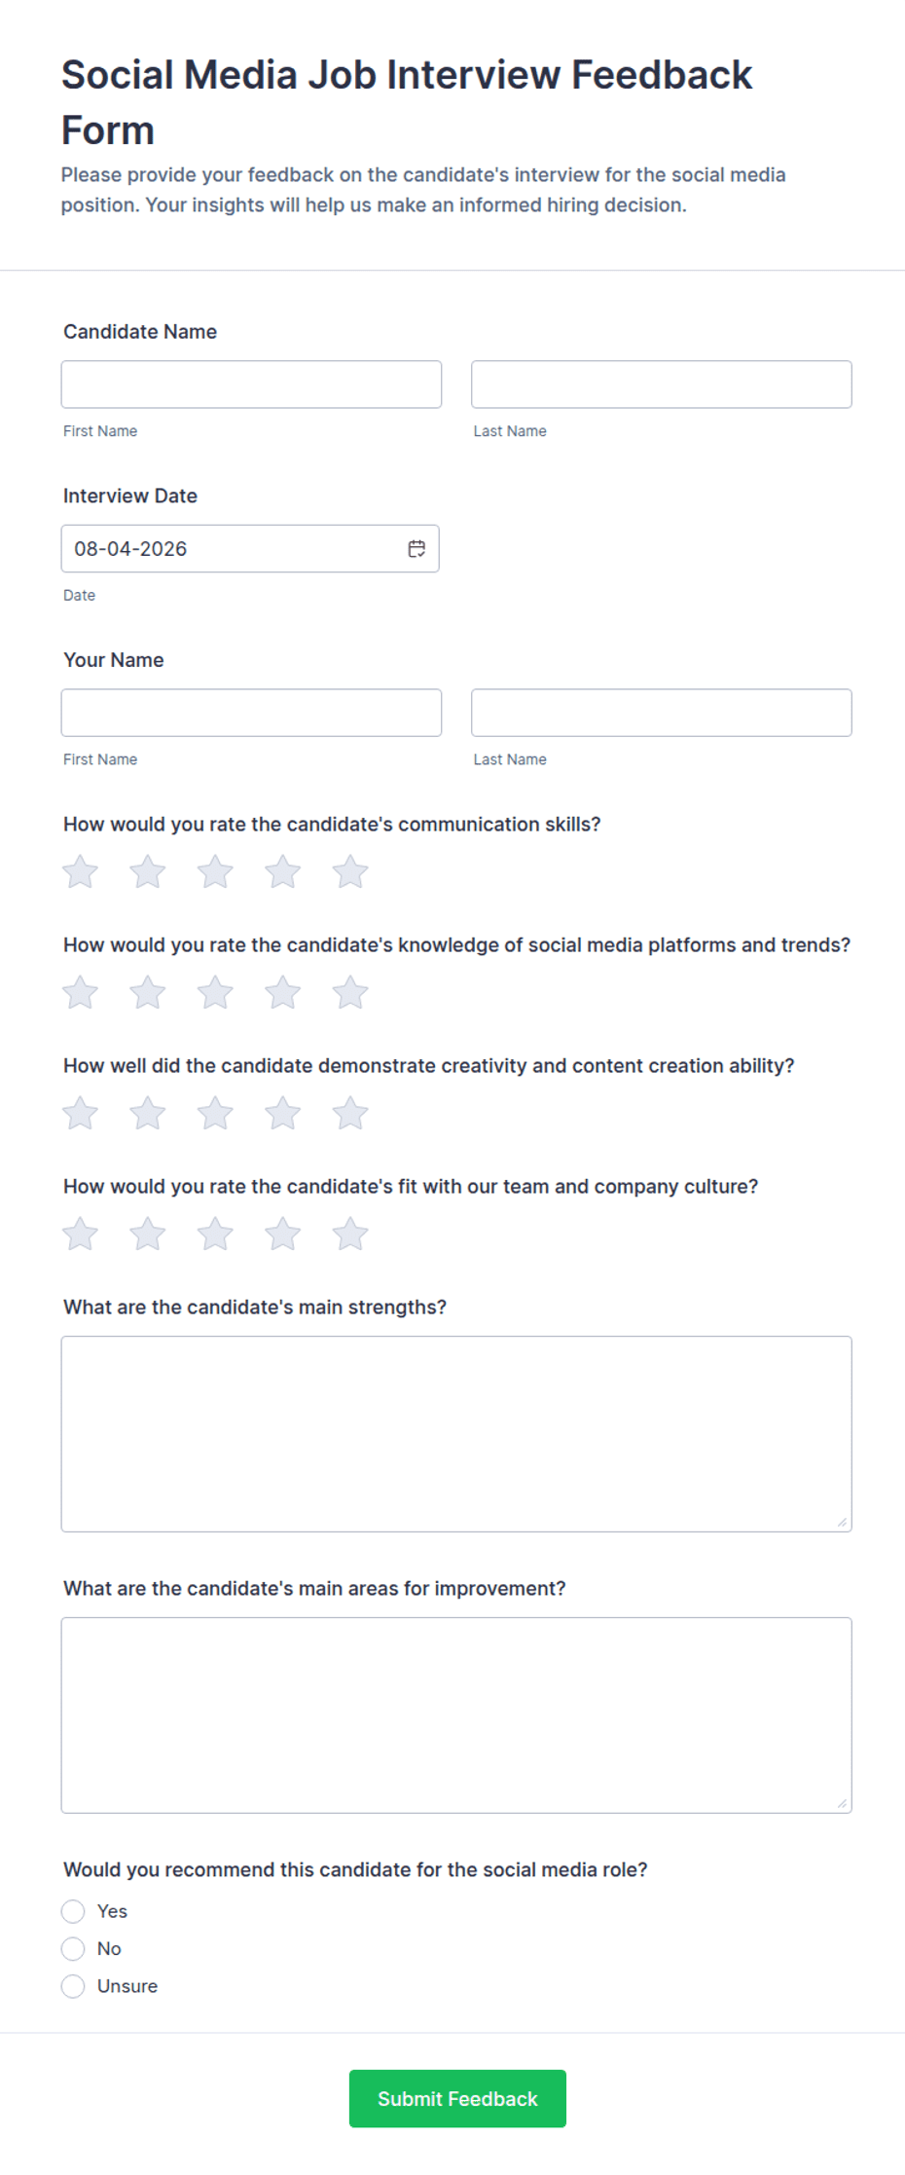Select two stars for creativity and content creation
Screen dimensions: 905x2175
tap(148, 1113)
